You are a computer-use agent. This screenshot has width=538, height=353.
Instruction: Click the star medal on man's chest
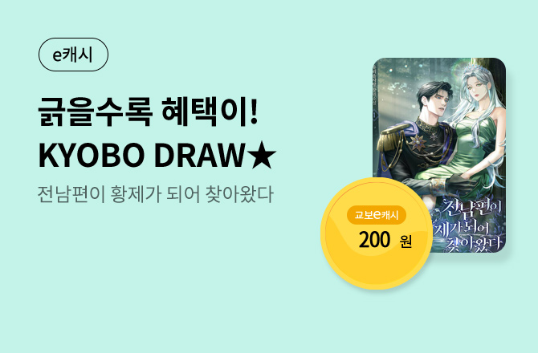pyautogui.click(x=419, y=141)
